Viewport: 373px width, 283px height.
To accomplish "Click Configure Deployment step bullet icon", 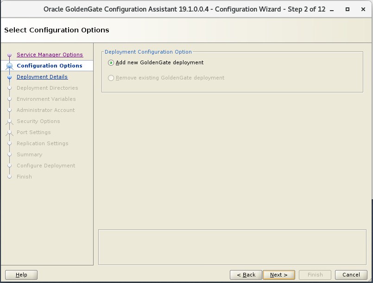I will click(10, 166).
